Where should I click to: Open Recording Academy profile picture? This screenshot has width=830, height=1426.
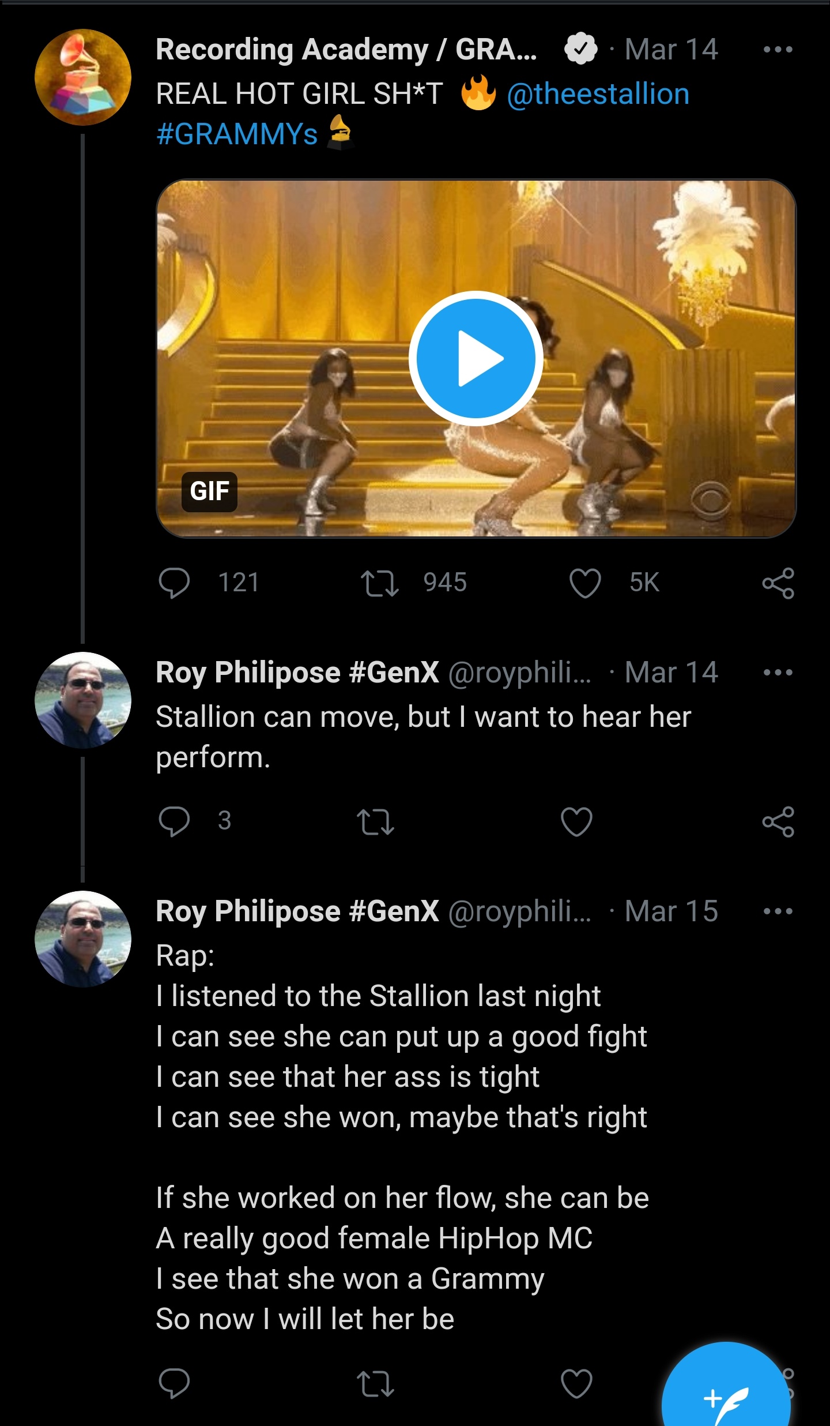click(x=83, y=77)
